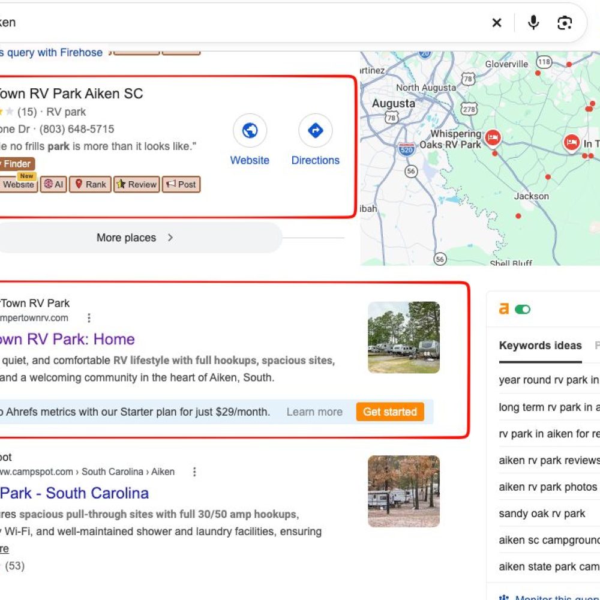Viewport: 600px width, 600px height.
Task: Open the Town RV Park thumbnail image
Action: coord(404,337)
